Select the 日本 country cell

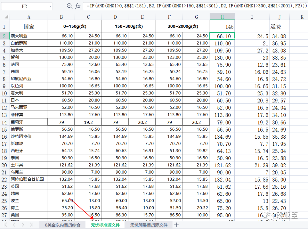(29, 100)
